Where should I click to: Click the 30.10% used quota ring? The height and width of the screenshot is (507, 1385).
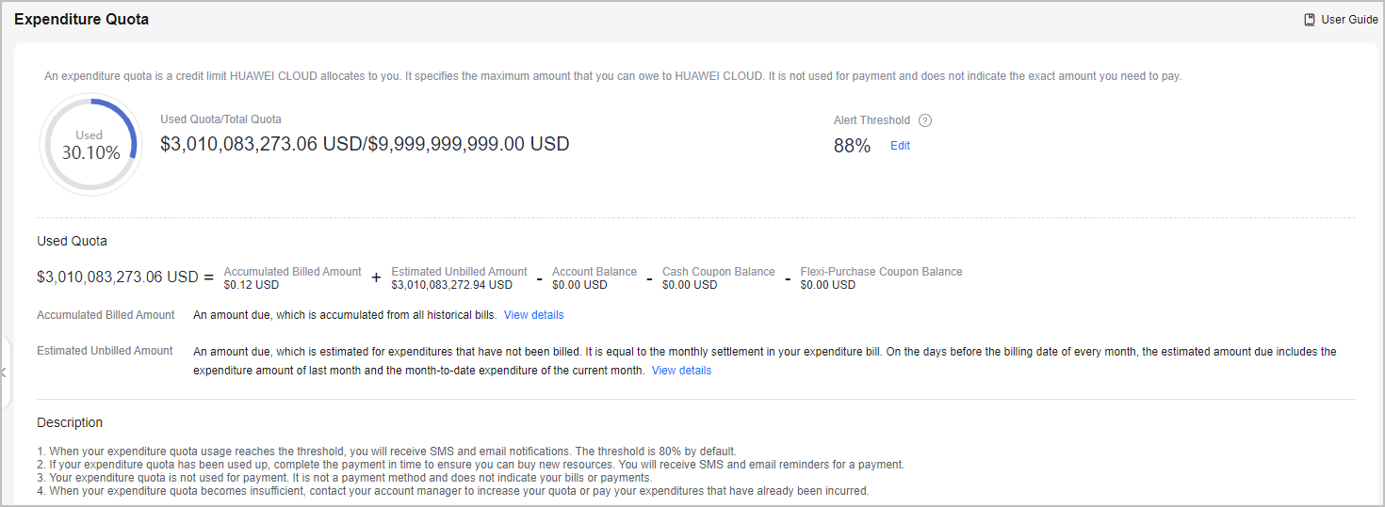click(x=90, y=146)
